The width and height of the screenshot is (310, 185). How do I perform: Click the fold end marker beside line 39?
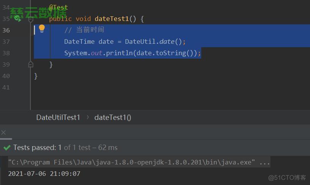[x=31, y=65]
